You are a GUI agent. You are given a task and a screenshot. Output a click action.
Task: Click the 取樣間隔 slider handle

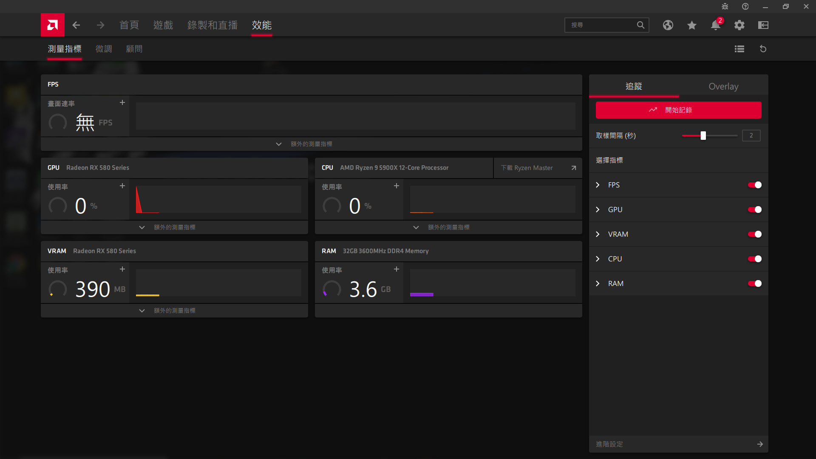(703, 136)
